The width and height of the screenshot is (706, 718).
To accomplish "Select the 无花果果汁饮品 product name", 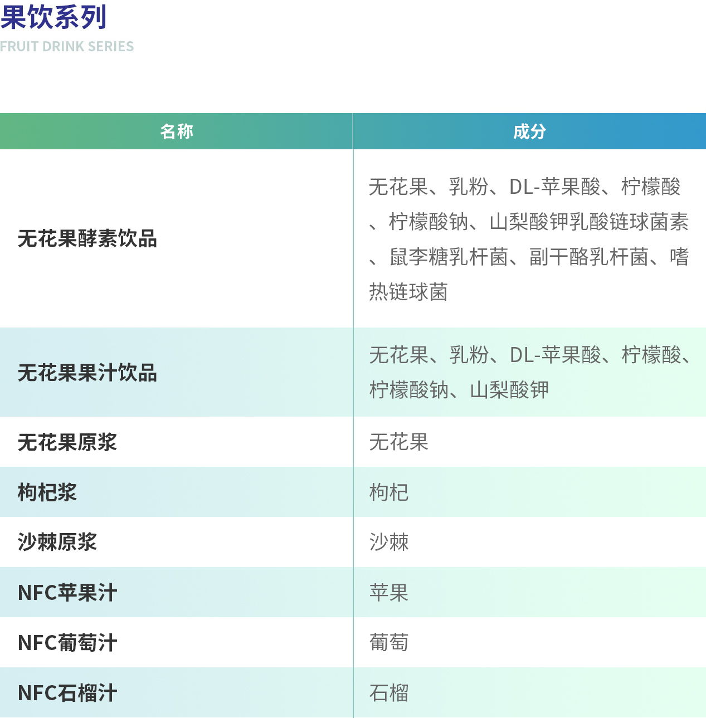I will coord(87,373).
